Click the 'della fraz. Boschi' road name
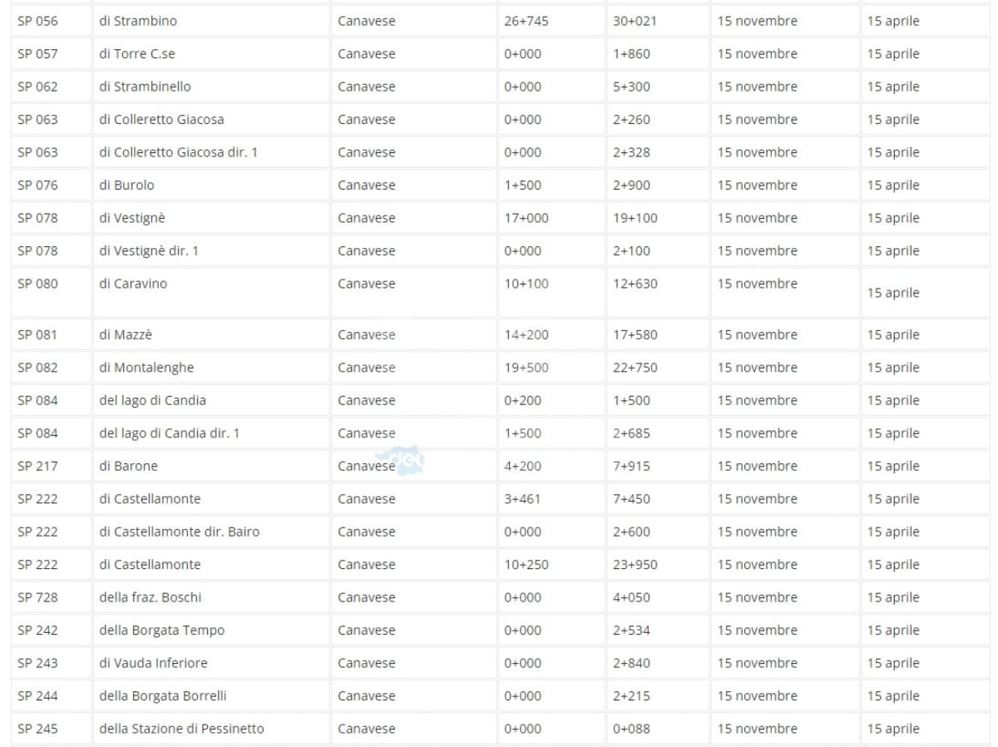The height and width of the screenshot is (747, 998). 151,597
